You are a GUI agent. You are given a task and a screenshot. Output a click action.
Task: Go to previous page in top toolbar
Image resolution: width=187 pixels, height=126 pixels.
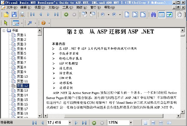(41, 15)
